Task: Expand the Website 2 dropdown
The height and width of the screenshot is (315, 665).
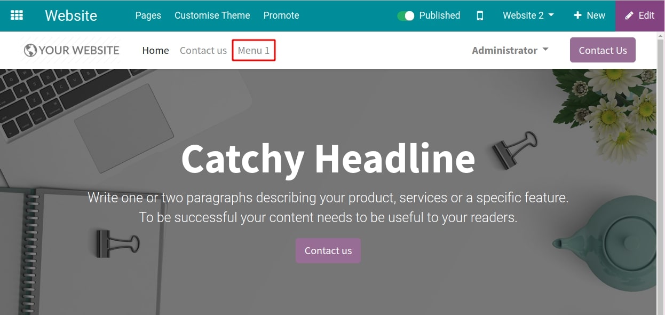Action: point(528,15)
